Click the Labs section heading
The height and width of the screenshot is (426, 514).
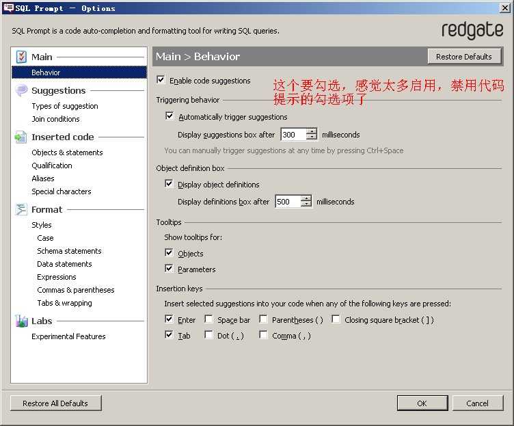coord(42,321)
